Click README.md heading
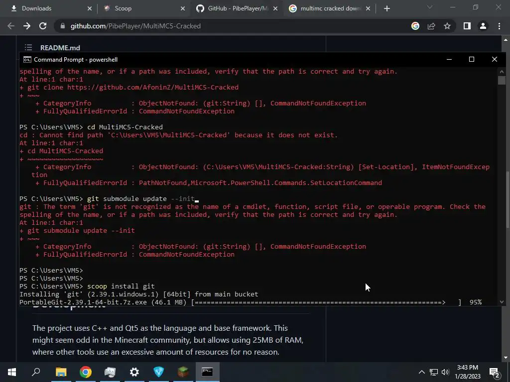Image resolution: width=510 pixels, height=382 pixels. tap(60, 48)
